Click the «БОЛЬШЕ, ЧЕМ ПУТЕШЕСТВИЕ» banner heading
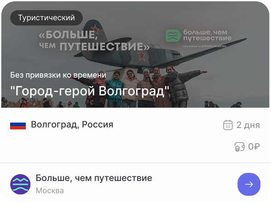This screenshot has width=271, height=204. pyautogui.click(x=94, y=41)
